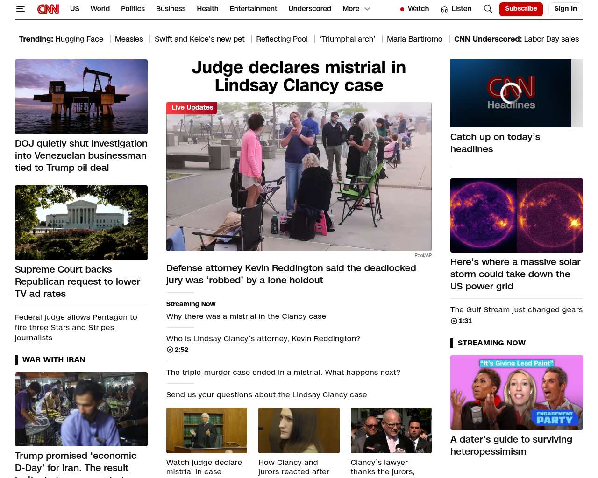Image resolution: width=598 pixels, height=478 pixels.
Task: Open the search magnifier icon
Action: point(488,9)
